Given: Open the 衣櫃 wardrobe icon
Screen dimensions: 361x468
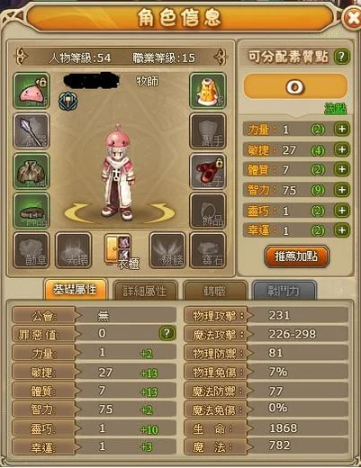Looking at the screenshot, I should [x=120, y=251].
